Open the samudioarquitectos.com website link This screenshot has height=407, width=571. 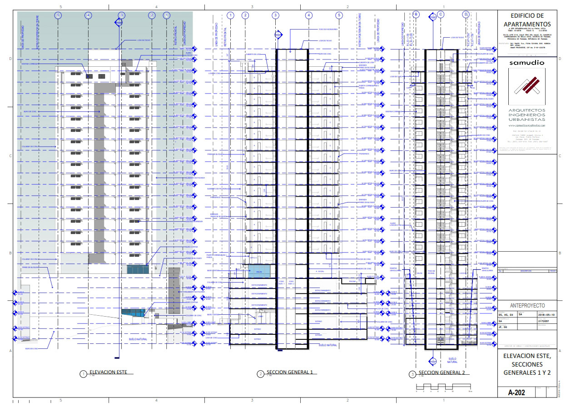coord(527,125)
